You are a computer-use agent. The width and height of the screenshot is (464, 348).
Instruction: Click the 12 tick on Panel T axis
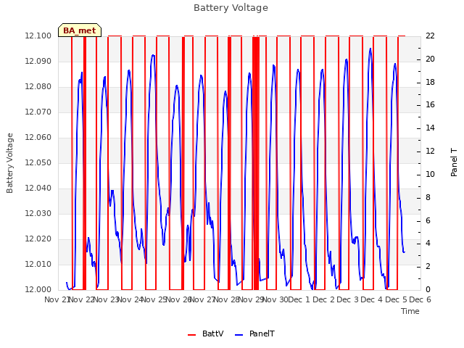coord(430,152)
